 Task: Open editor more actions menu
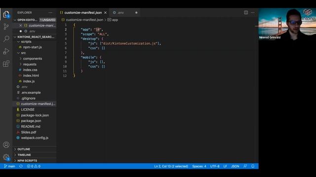[252, 12]
